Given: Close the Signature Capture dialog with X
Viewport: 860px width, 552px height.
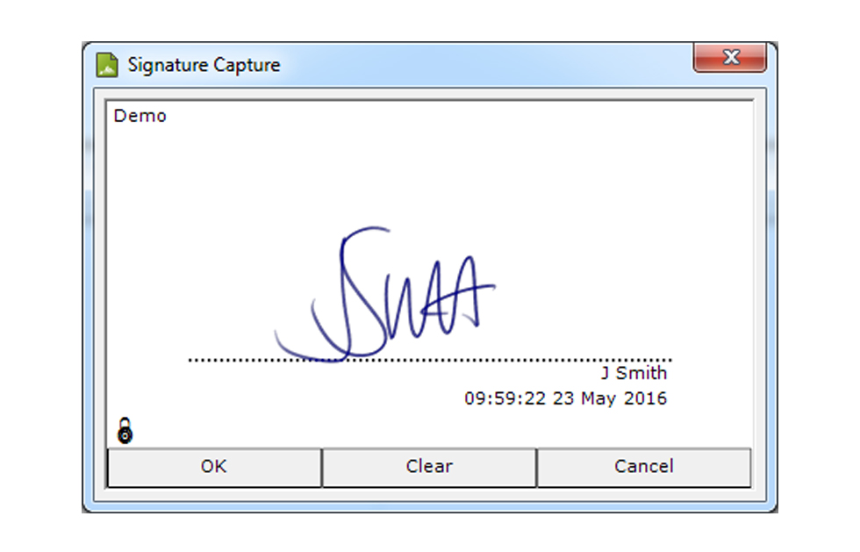Looking at the screenshot, I should click(x=729, y=58).
